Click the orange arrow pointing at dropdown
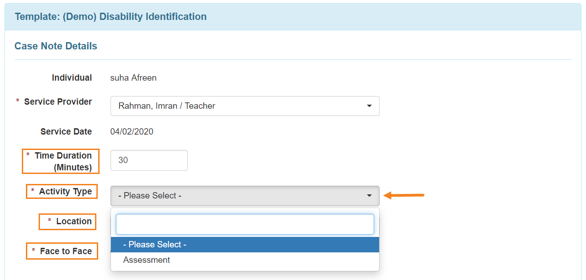Viewport: 586px width, 280px height. coord(404,196)
